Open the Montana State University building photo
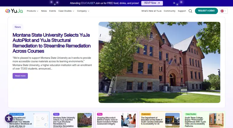Image resolution: width=233 pixels, height=128 pixels. (x=159, y=62)
